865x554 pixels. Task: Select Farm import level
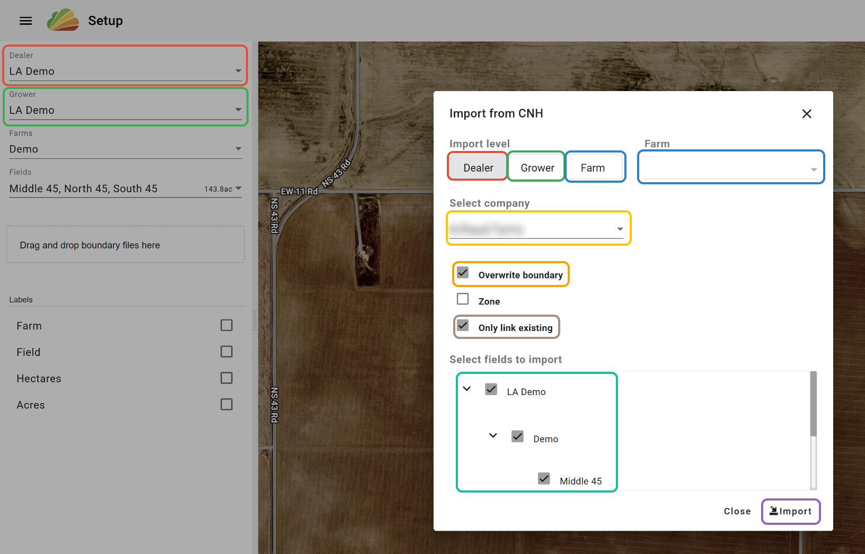(x=593, y=168)
